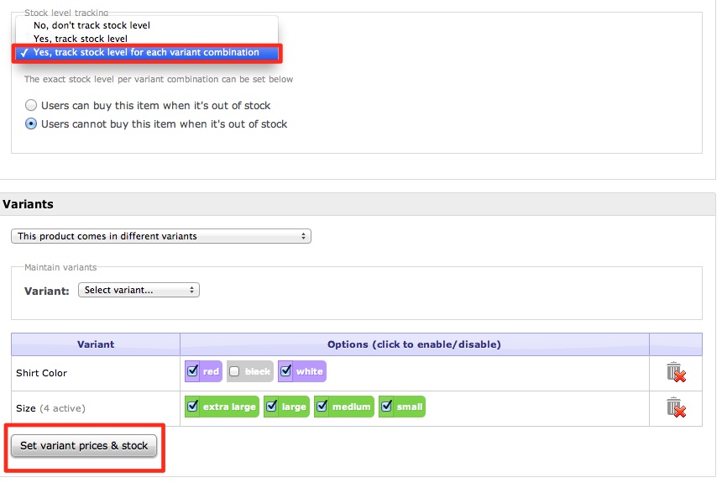The height and width of the screenshot is (483, 722).
Task: Click the 'Shirt Color' row label
Action: coord(41,373)
